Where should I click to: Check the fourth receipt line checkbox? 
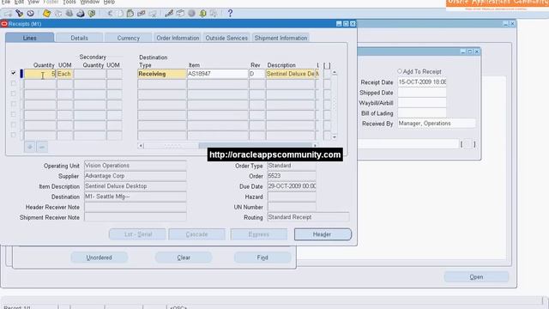coord(14,104)
